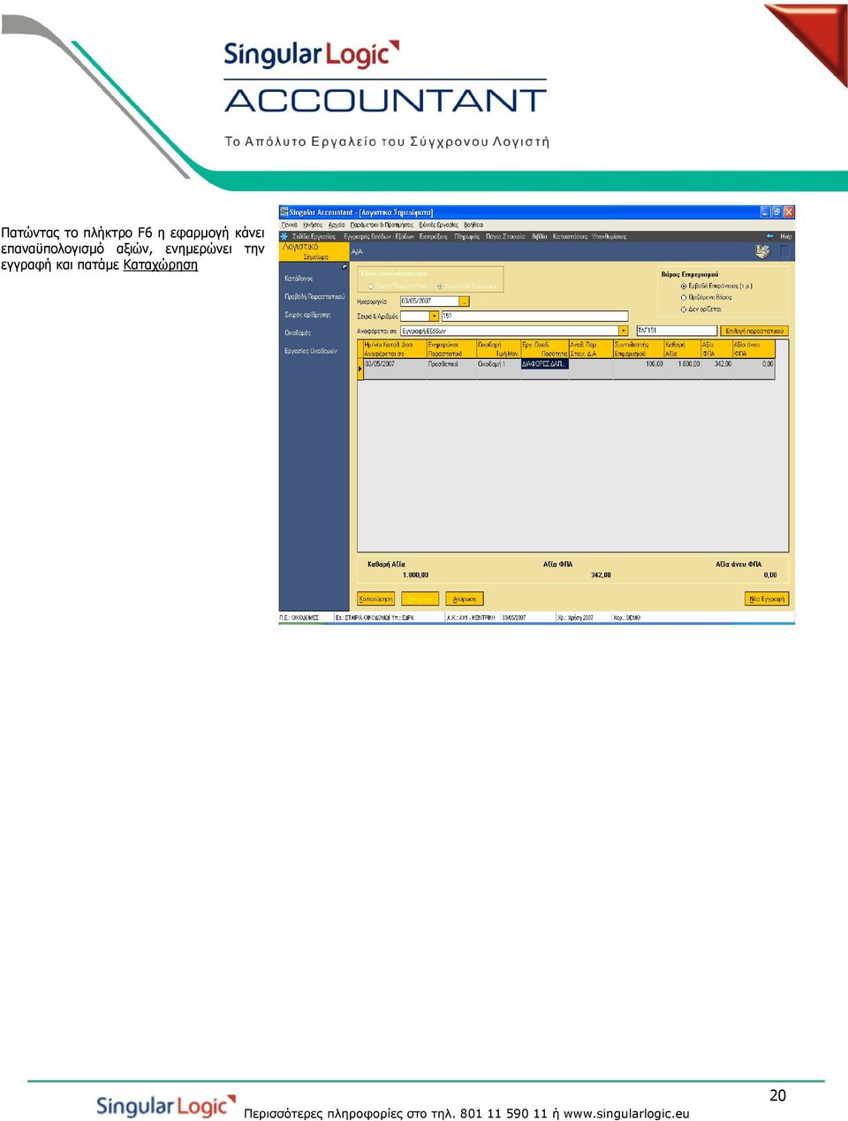The height and width of the screenshot is (1121, 848).
Task: Click the Επιλογή παραστατικού button
Action: pyautogui.click(x=754, y=331)
